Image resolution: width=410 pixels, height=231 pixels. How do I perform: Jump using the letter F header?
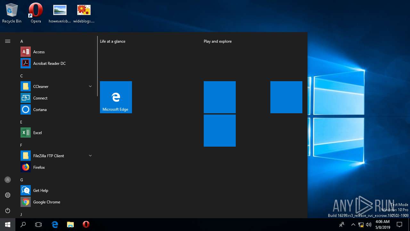tap(21, 145)
